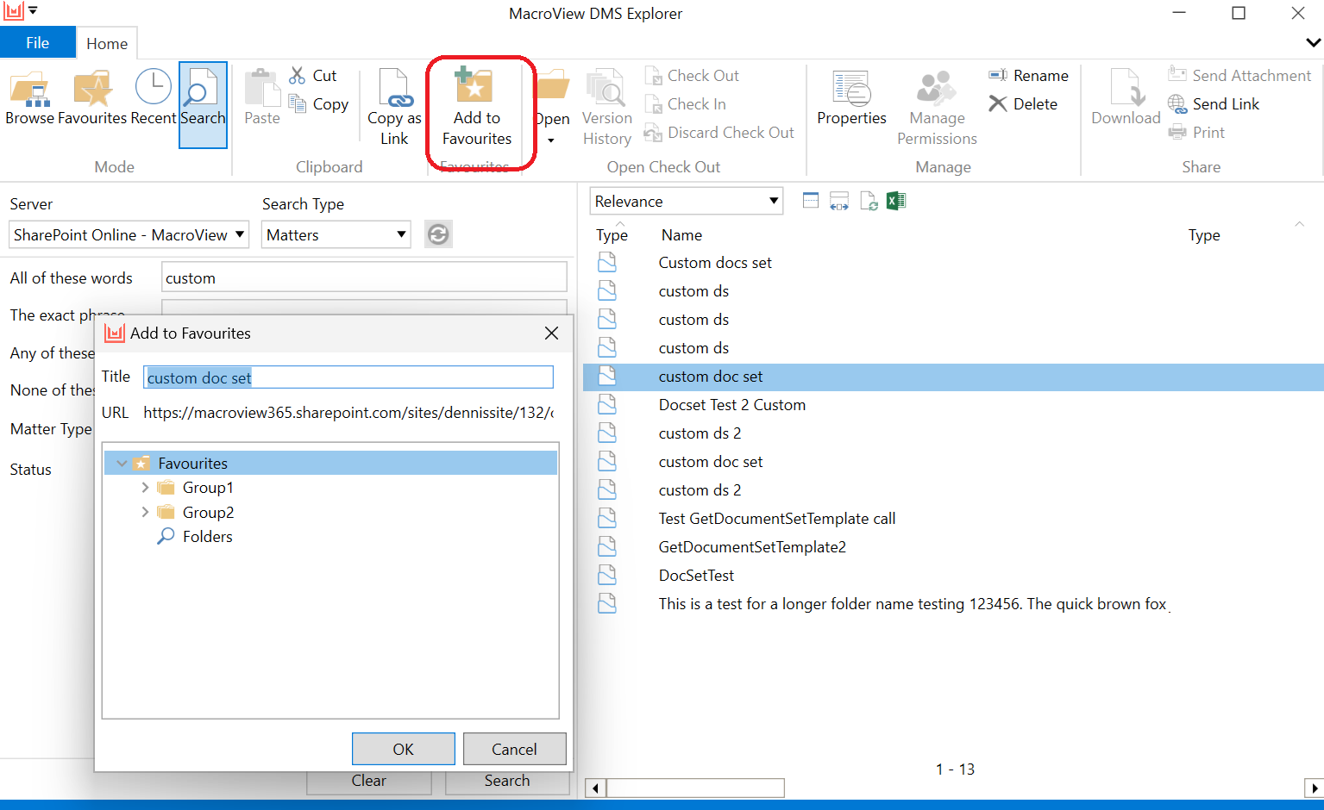Screen dimensions: 1324x810
Task: Select Group2 folder in tree
Action: [x=208, y=513]
